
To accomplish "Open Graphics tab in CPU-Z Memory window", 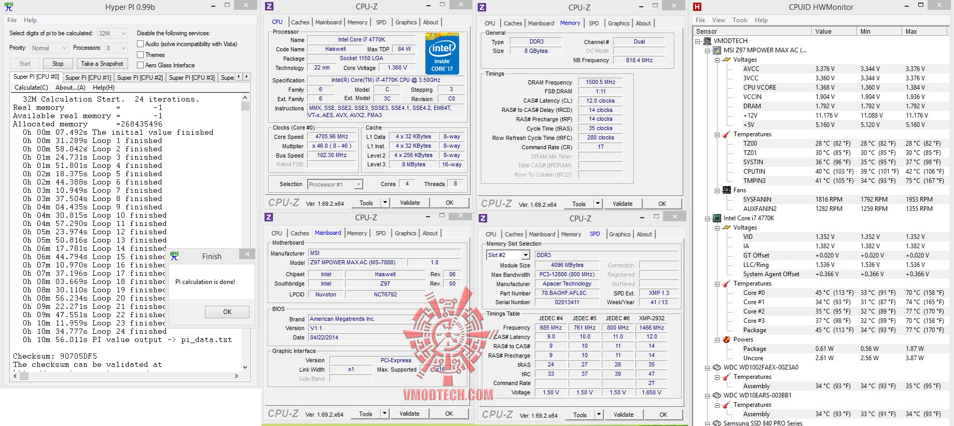I will point(618,23).
